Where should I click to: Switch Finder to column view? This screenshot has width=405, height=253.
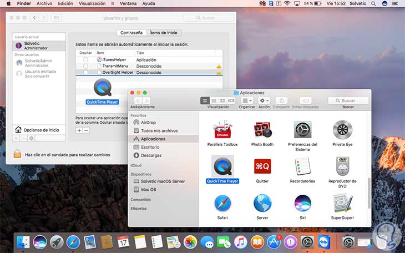click(x=222, y=100)
